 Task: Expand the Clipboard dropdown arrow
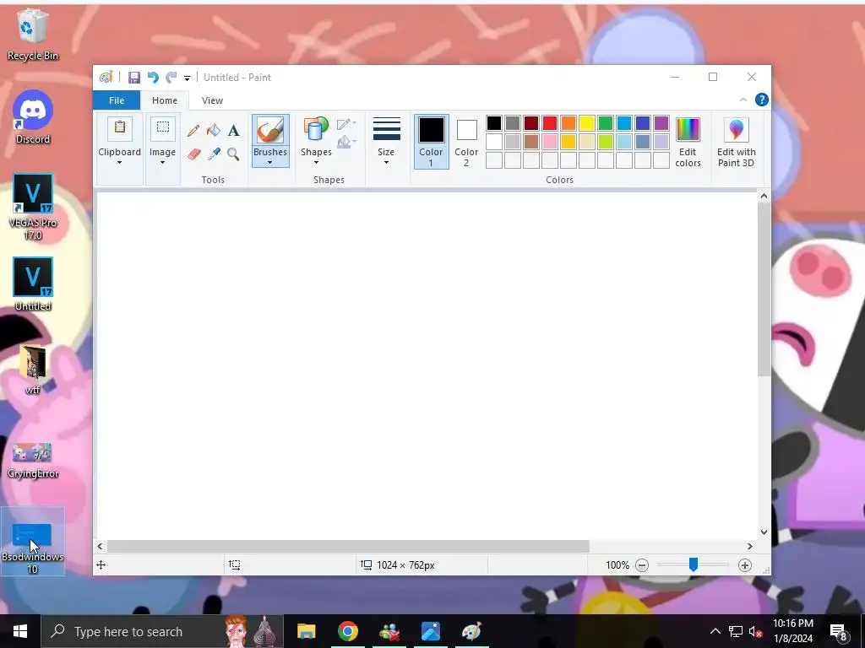click(x=119, y=163)
